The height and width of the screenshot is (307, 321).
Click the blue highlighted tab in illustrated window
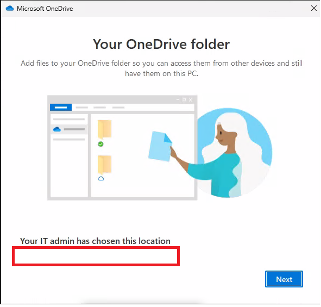(61, 108)
